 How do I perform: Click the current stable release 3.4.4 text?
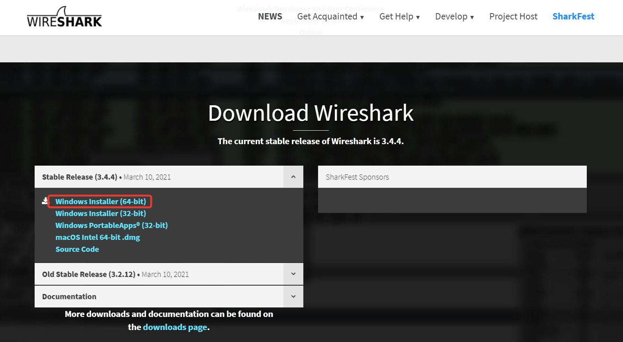coord(311,141)
